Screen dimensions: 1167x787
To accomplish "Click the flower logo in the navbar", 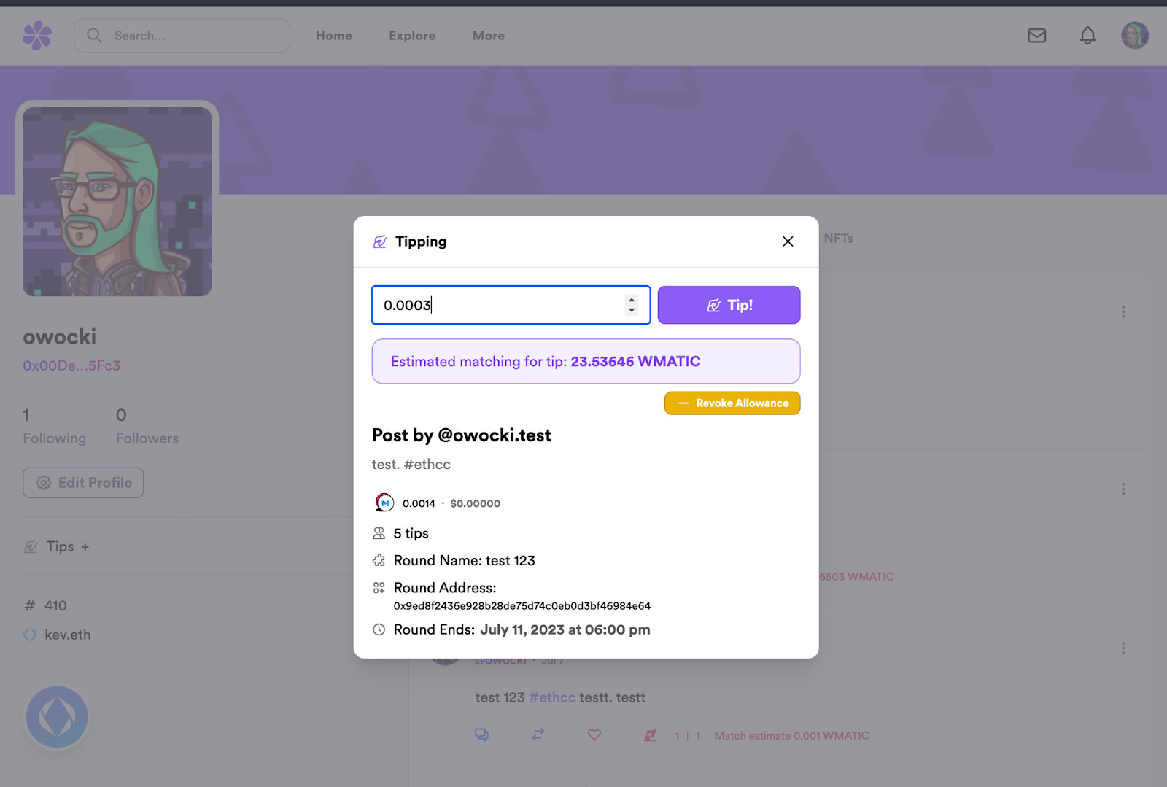I will click(37, 35).
